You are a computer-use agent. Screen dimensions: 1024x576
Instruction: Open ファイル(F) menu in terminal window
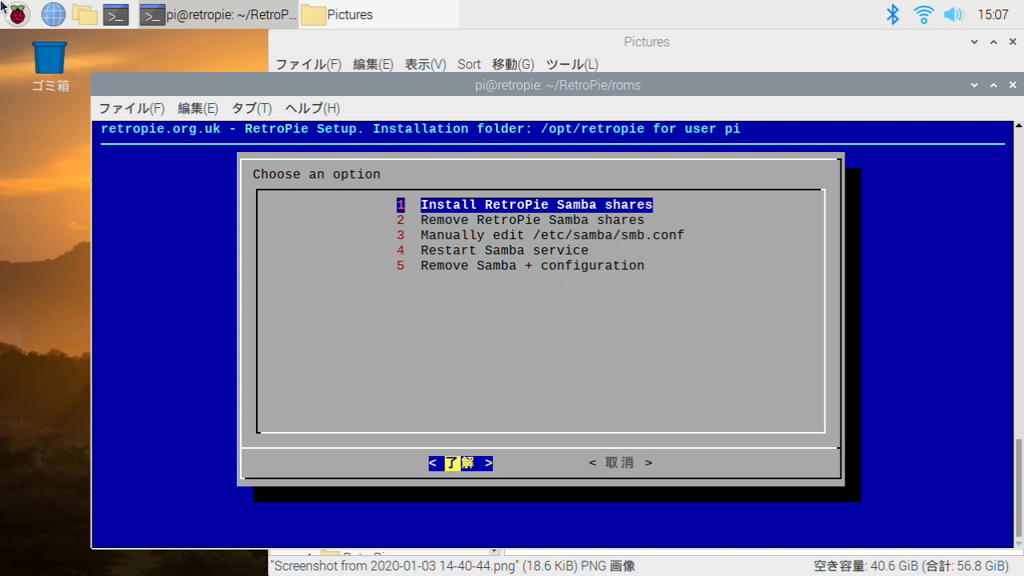coord(131,108)
